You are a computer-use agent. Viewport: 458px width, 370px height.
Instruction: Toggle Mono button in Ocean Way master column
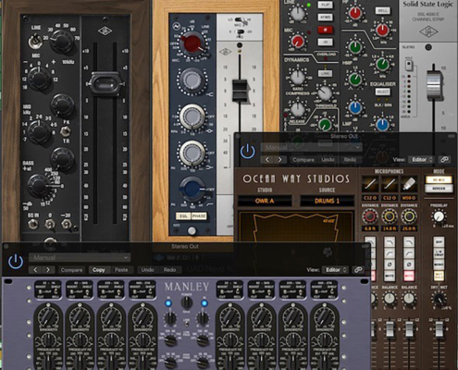439,265
